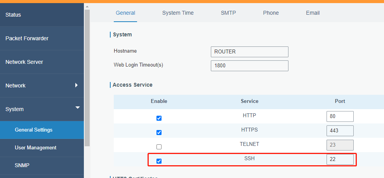
Task: Expand the Network menu arrow
Action: [76, 85]
